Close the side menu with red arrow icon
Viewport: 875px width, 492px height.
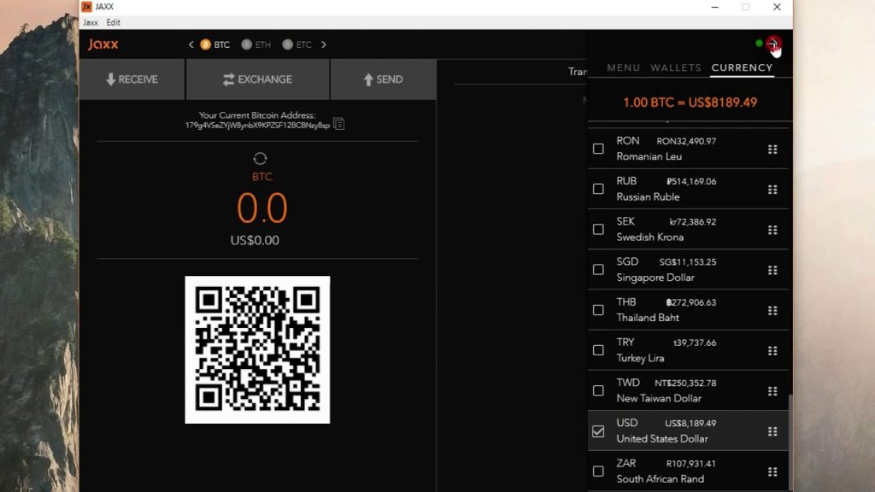coord(772,44)
